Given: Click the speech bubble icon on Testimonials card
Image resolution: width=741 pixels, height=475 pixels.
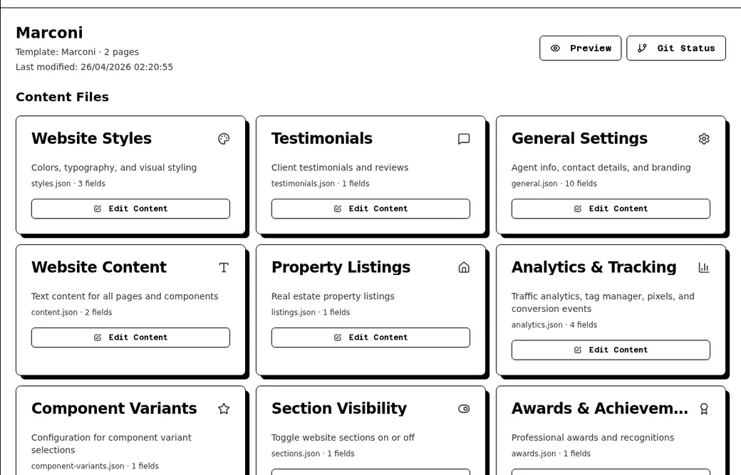Looking at the screenshot, I should 464,139.
